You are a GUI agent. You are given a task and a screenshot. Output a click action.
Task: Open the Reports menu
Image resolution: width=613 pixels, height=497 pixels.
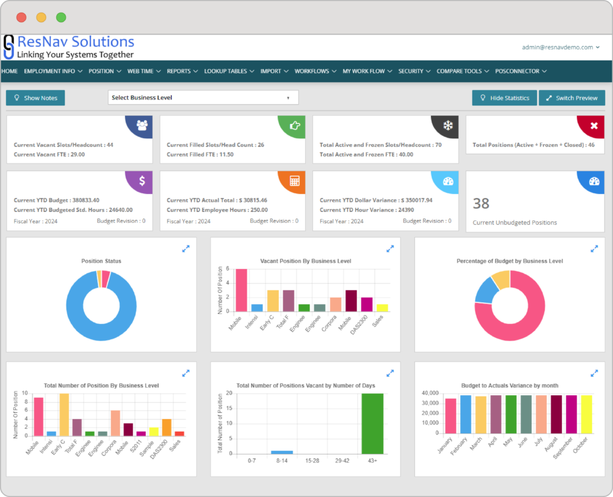(182, 71)
